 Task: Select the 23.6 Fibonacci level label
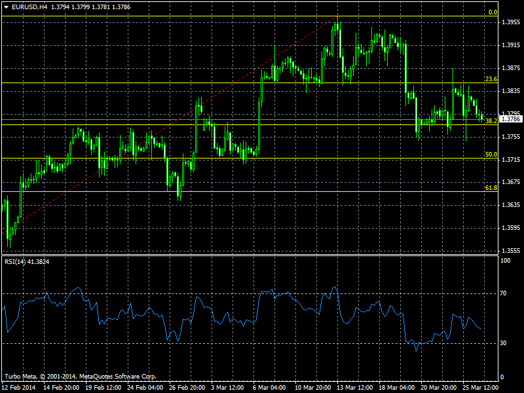(x=491, y=79)
